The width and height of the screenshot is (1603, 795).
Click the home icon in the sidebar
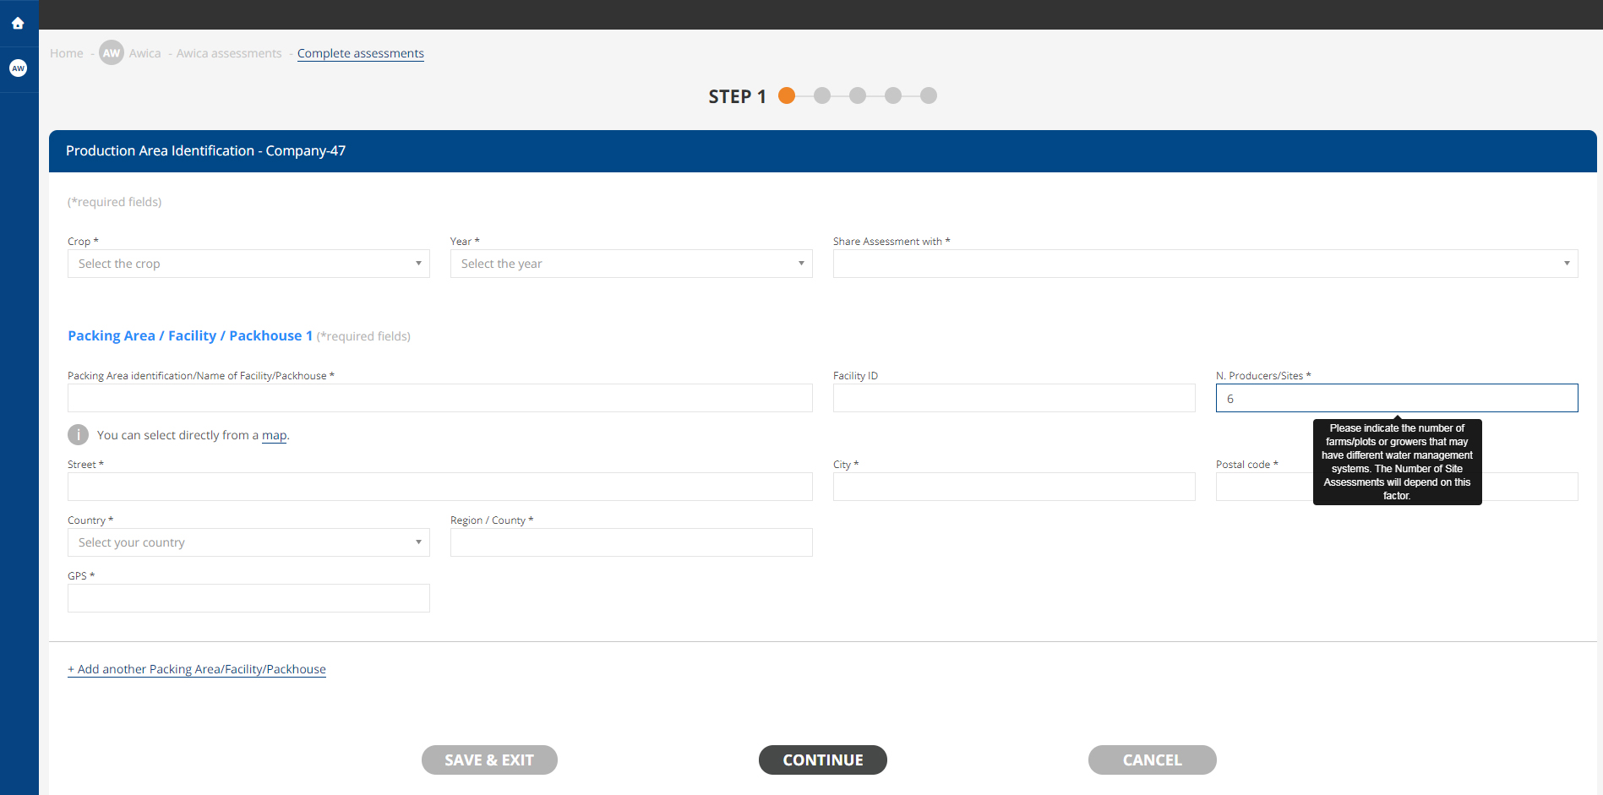coord(18,24)
